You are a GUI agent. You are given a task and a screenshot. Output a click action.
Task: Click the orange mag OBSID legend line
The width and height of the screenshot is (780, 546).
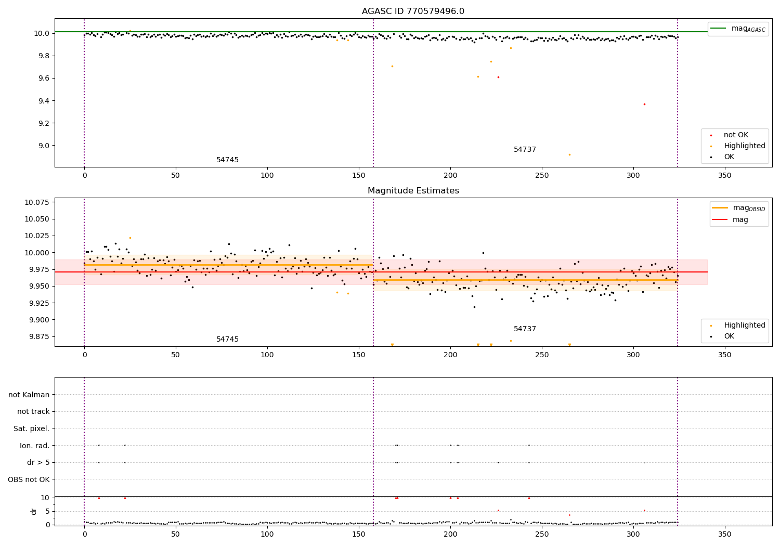(720, 208)
